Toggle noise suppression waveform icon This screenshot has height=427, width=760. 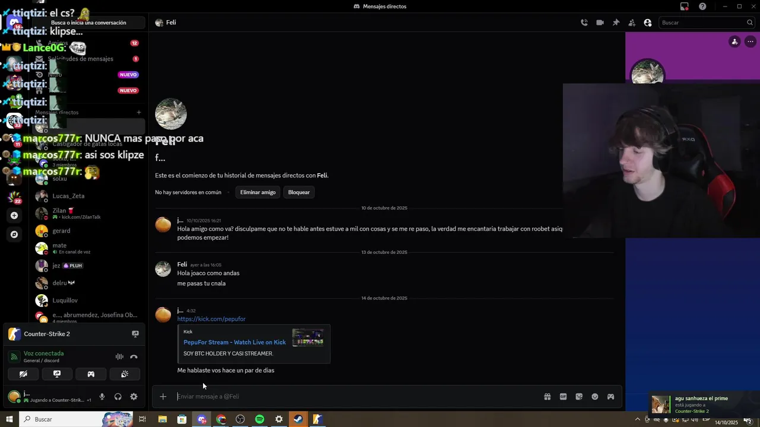119,356
